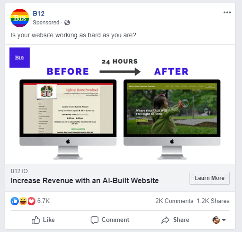
Task: Click the laughing Haha reaction icon
Action: (x=23, y=201)
